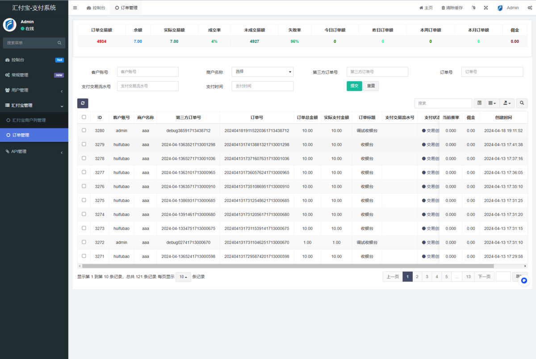
Task: Focus the page-jump number input
Action: coord(503,277)
